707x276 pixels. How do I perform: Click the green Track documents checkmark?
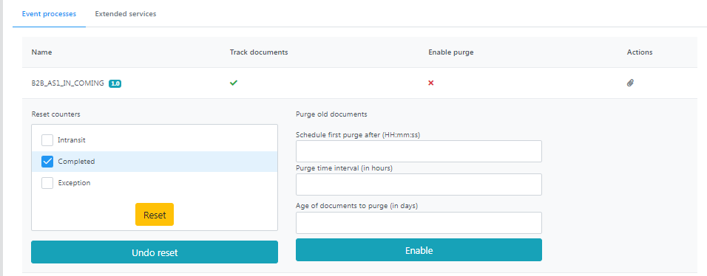234,83
